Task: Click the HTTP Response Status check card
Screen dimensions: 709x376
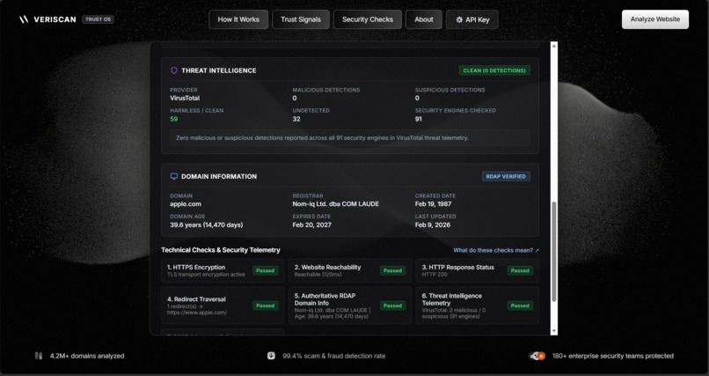Action: [x=477, y=270]
